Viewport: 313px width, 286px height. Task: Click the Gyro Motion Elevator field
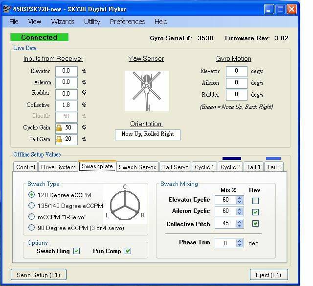point(237,71)
